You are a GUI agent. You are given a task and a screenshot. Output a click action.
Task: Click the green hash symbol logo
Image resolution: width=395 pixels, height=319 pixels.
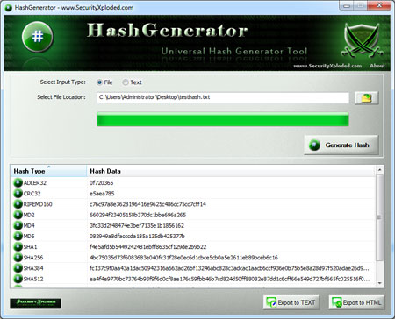pyautogui.click(x=38, y=37)
